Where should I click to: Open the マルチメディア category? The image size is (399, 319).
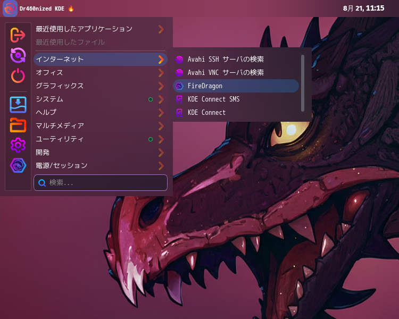100,125
